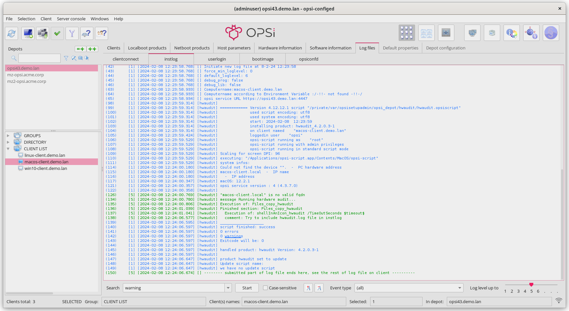Switch to the Host parameters tab
Image resolution: width=569 pixels, height=311 pixels.
point(234,48)
